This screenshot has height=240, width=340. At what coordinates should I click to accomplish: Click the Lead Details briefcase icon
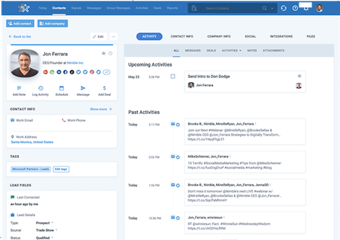(x=13, y=215)
